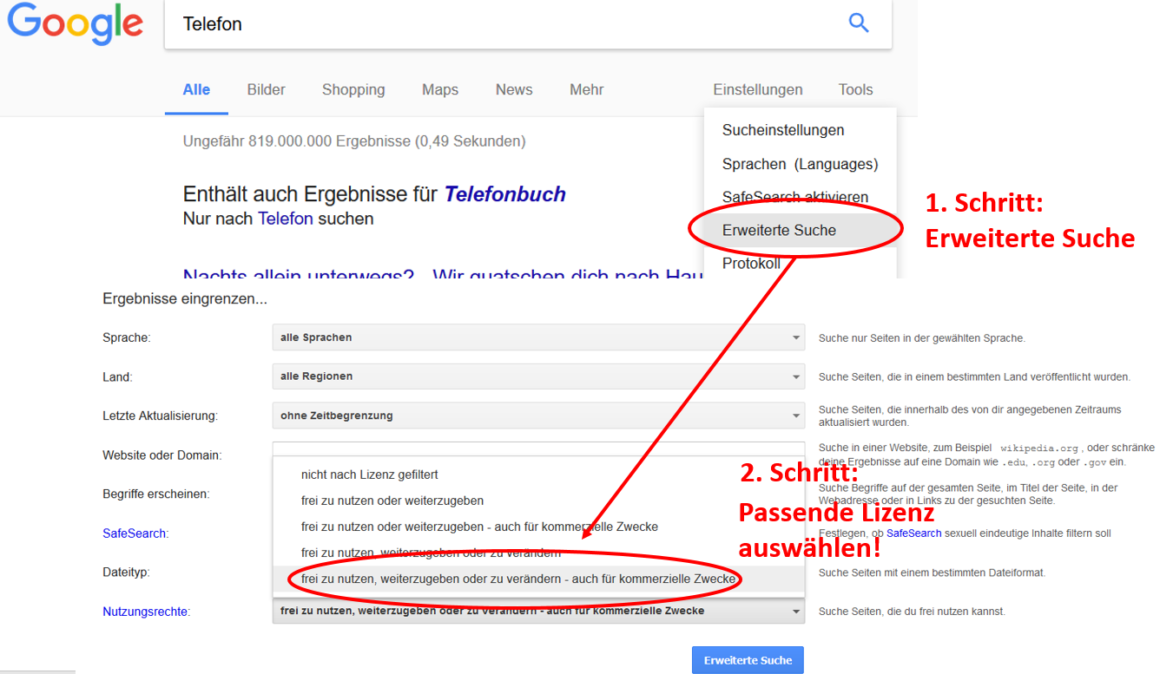Click the search box containing Telefon
The height and width of the screenshot is (674, 1160).
pyautogui.click(x=528, y=24)
